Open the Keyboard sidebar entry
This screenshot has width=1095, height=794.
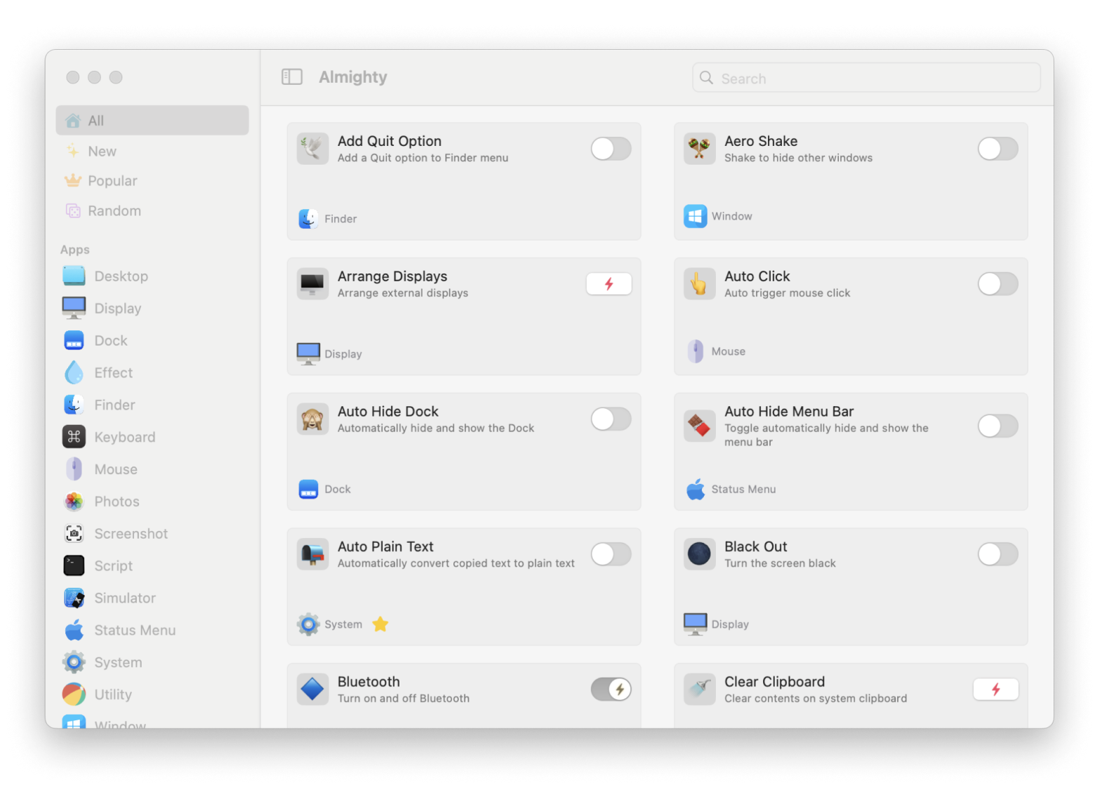tap(152, 437)
